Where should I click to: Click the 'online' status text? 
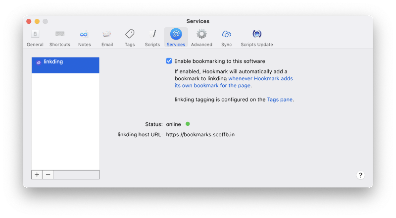174,124
